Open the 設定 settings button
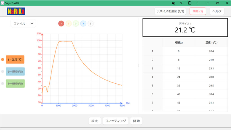Viewport: 231px width, 130px height. click(x=95, y=121)
